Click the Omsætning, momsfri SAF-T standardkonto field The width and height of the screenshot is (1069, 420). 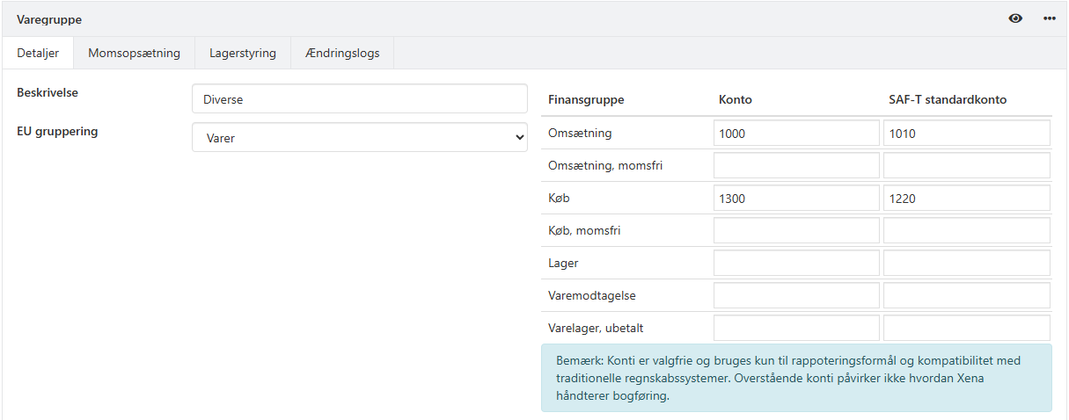click(x=966, y=166)
